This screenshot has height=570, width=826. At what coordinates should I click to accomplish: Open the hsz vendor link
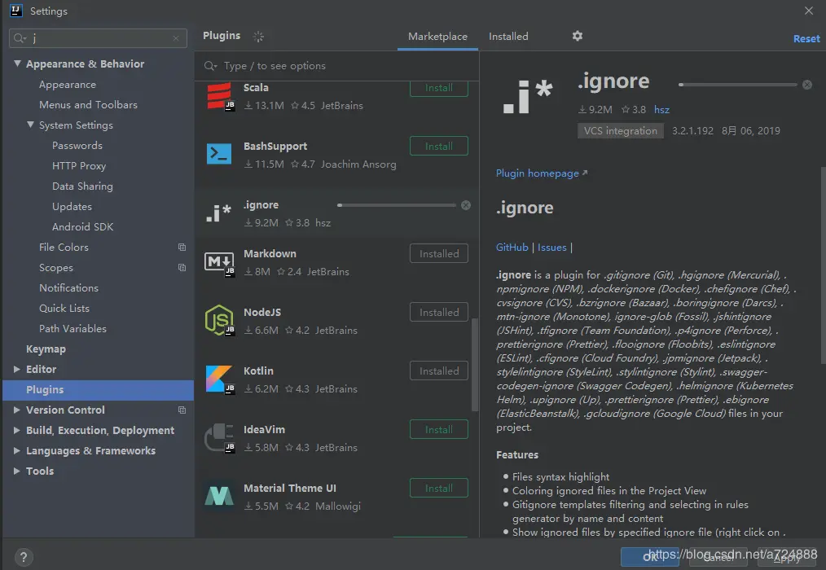661,110
